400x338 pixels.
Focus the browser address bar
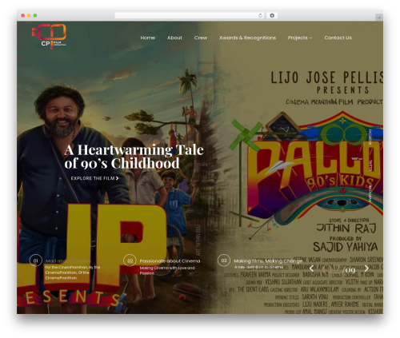pyautogui.click(x=190, y=16)
